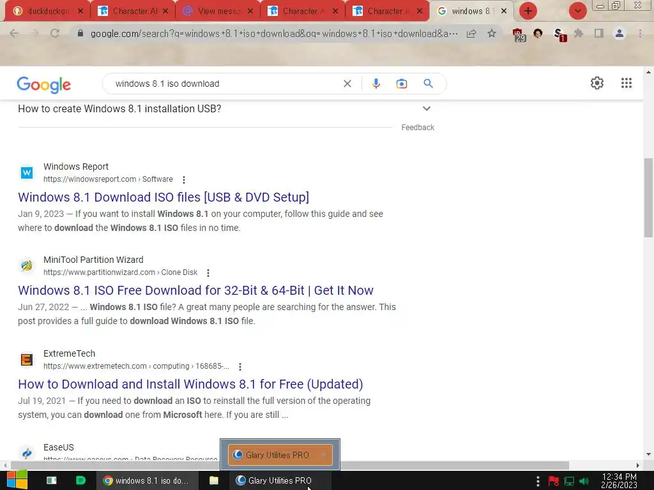Reload the Google search page

[x=55, y=33]
